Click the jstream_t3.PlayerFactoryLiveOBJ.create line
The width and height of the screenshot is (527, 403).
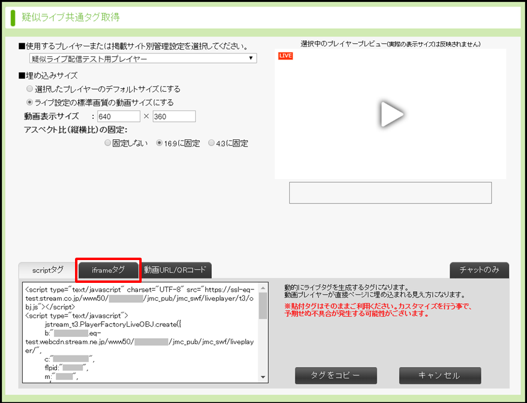click(x=113, y=324)
